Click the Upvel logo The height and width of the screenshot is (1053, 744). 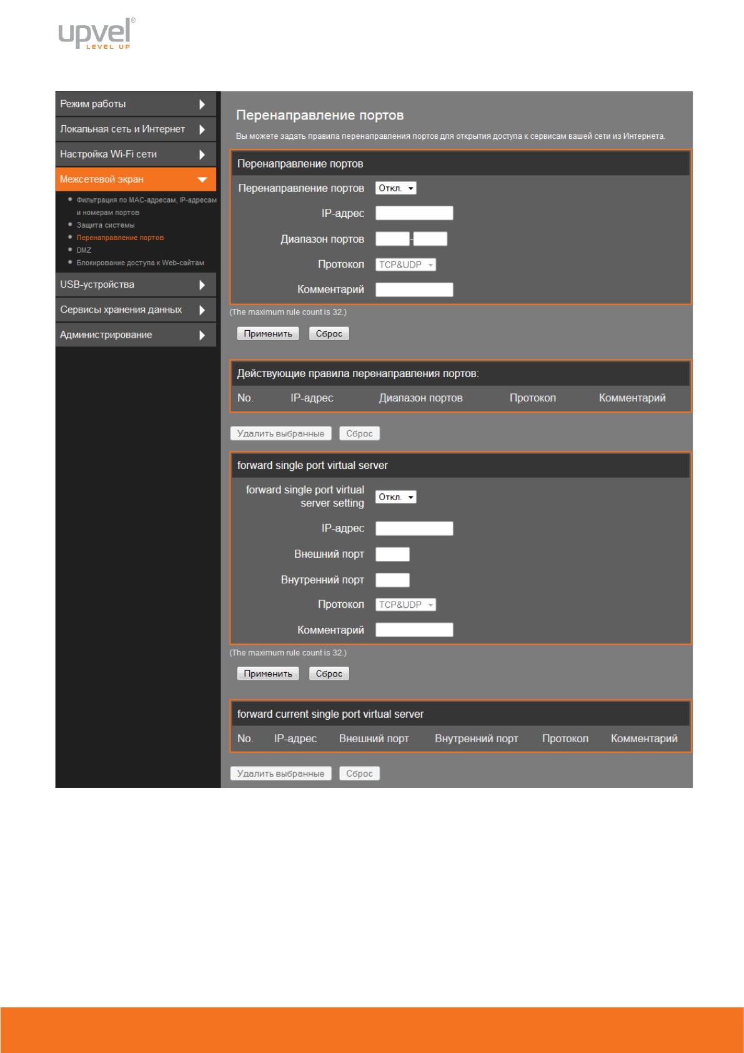(x=96, y=34)
